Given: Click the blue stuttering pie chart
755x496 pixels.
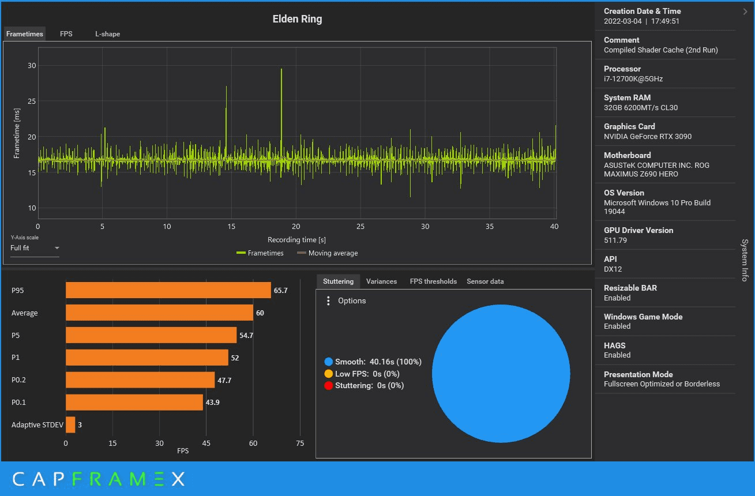Looking at the screenshot, I should click(501, 374).
